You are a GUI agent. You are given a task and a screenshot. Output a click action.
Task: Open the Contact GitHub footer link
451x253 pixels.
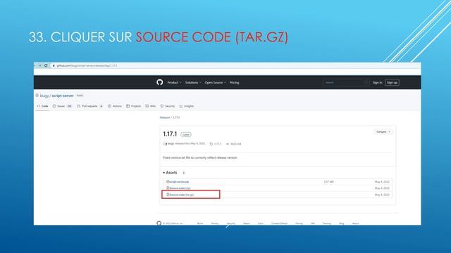pos(279,223)
